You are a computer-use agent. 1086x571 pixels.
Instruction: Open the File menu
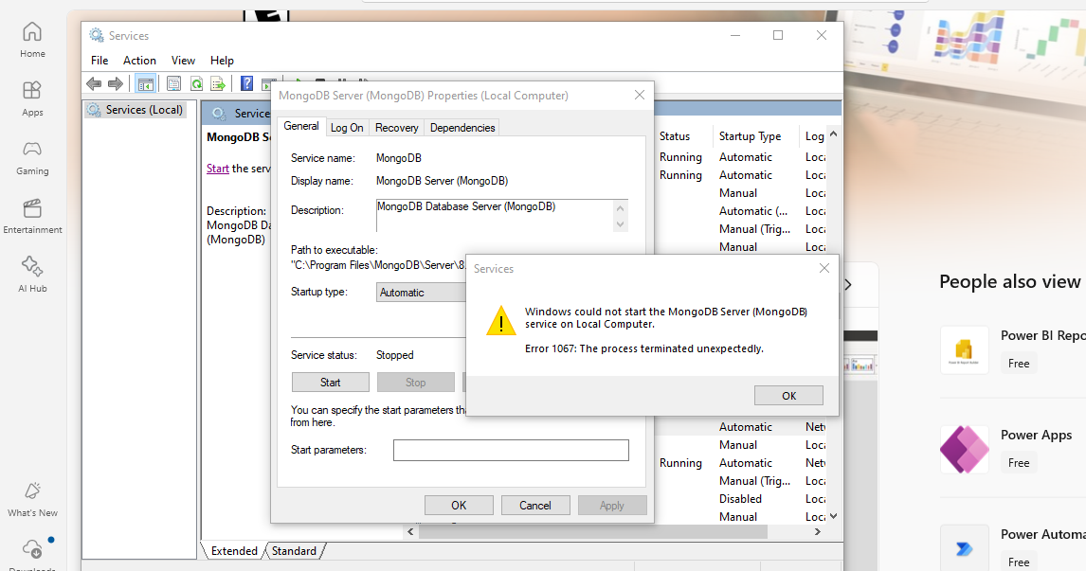[100, 61]
